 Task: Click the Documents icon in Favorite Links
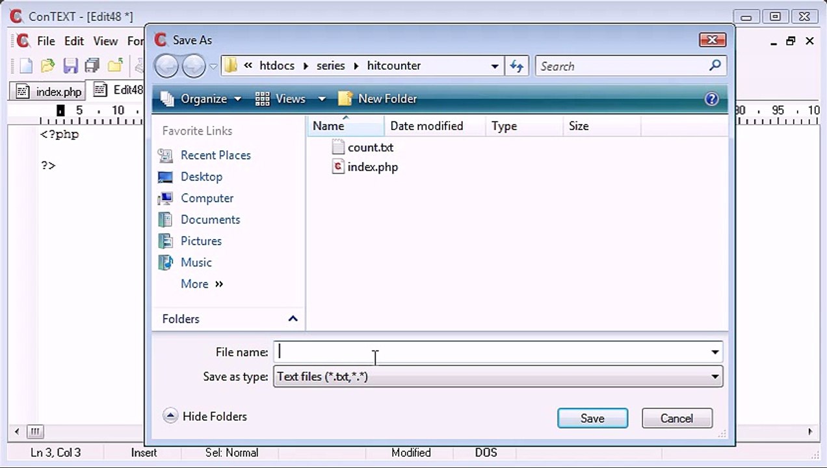pyautogui.click(x=166, y=220)
